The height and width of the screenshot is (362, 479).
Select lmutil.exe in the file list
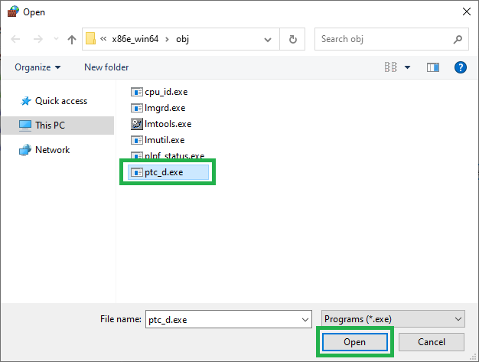[x=165, y=139]
